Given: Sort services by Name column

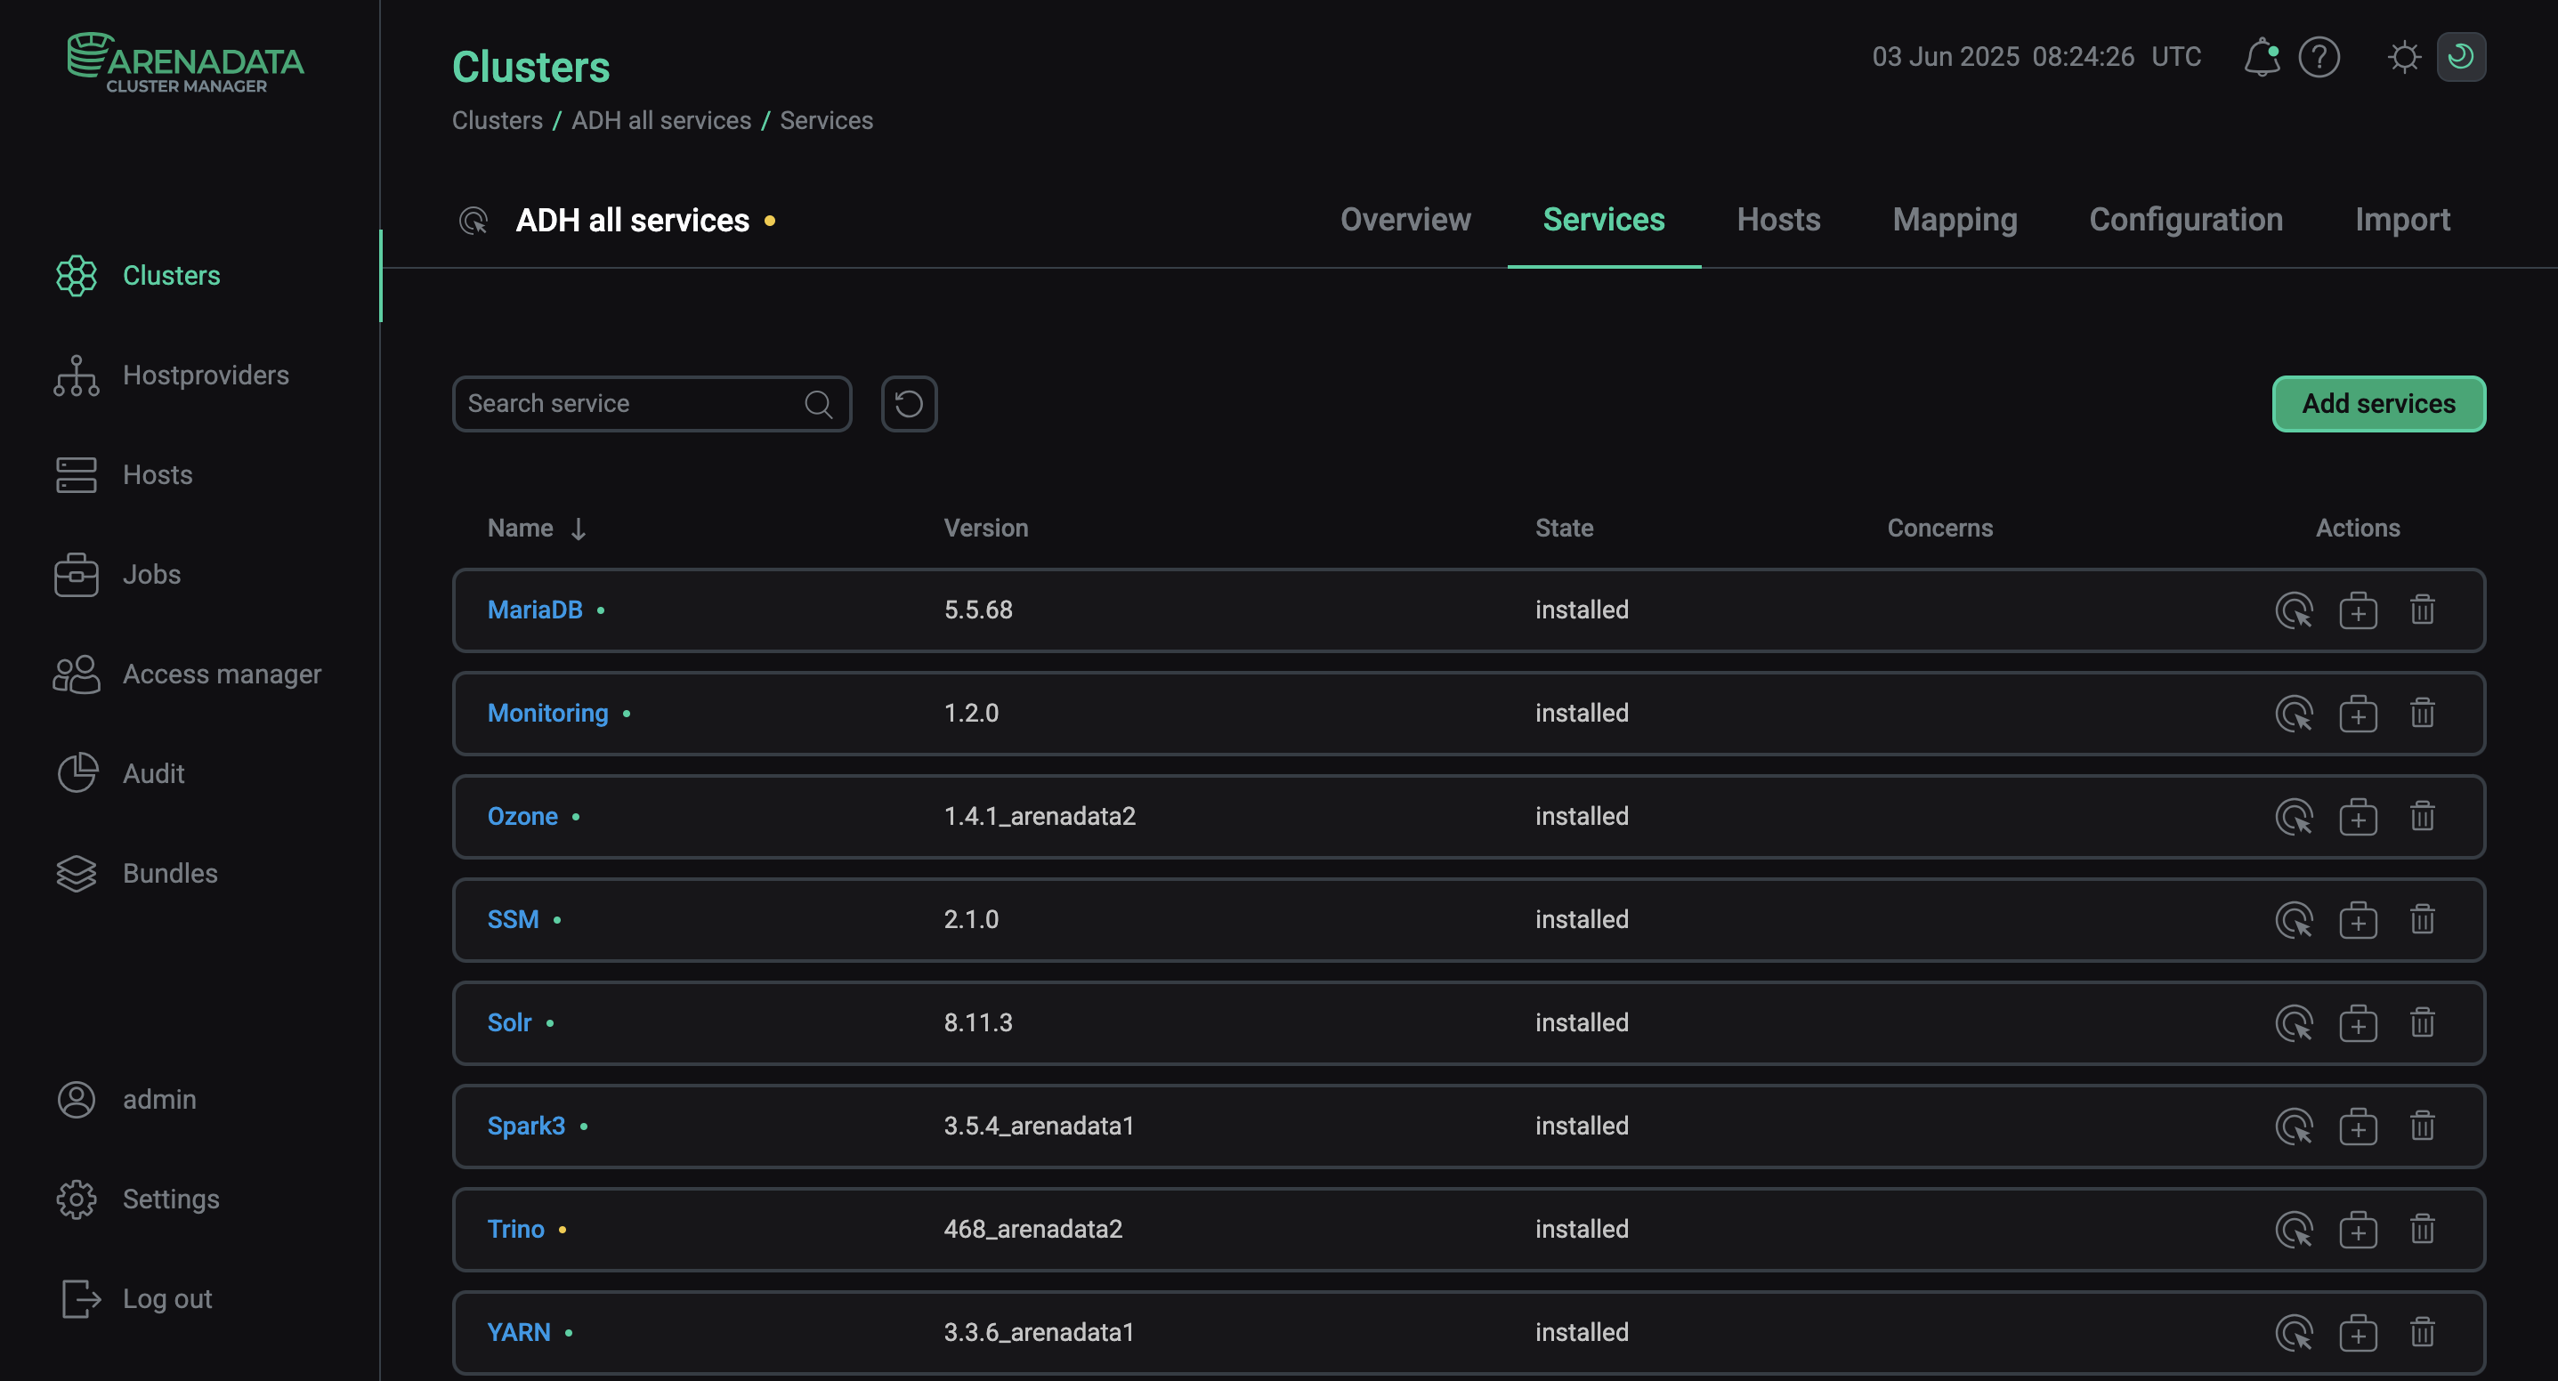Looking at the screenshot, I should [x=536, y=529].
